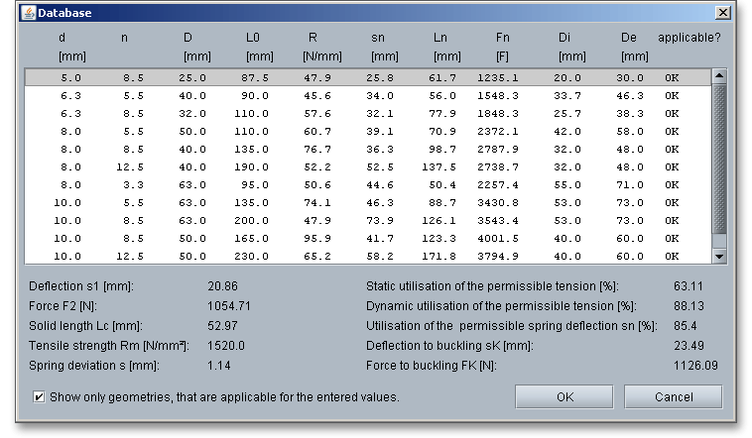
Task: Click the scrollbar down arrow
Action: tap(719, 256)
